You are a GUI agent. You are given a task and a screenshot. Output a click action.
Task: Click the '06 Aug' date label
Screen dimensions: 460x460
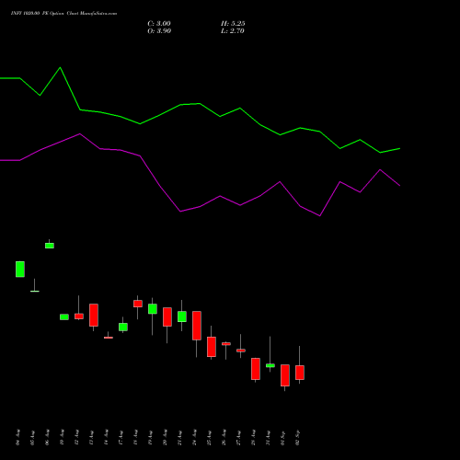47,438
